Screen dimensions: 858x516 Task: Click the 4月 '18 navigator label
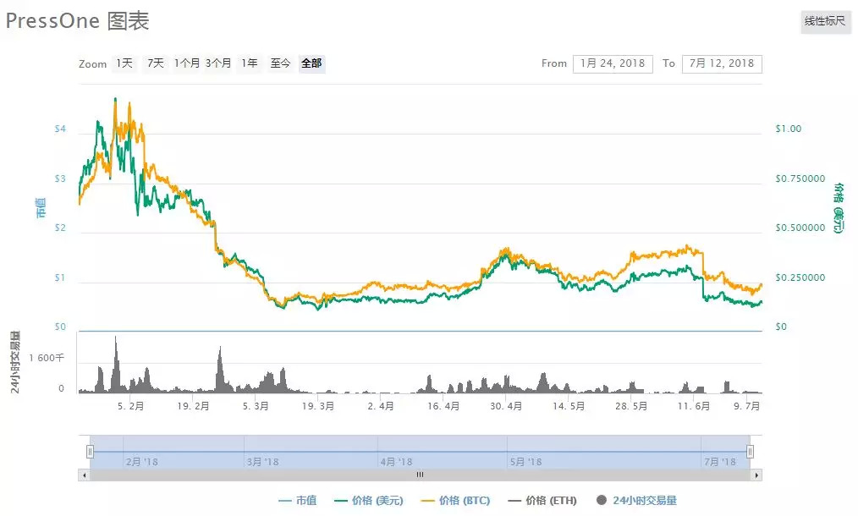[x=396, y=462]
